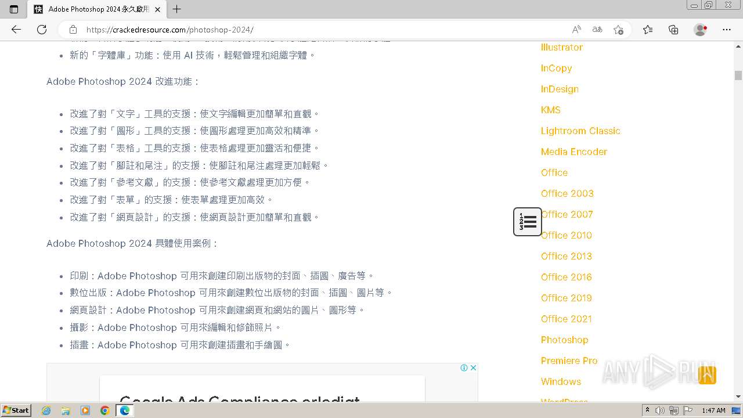Open Read aloud feature
Screen dimensions: 743x418
(x=576, y=30)
